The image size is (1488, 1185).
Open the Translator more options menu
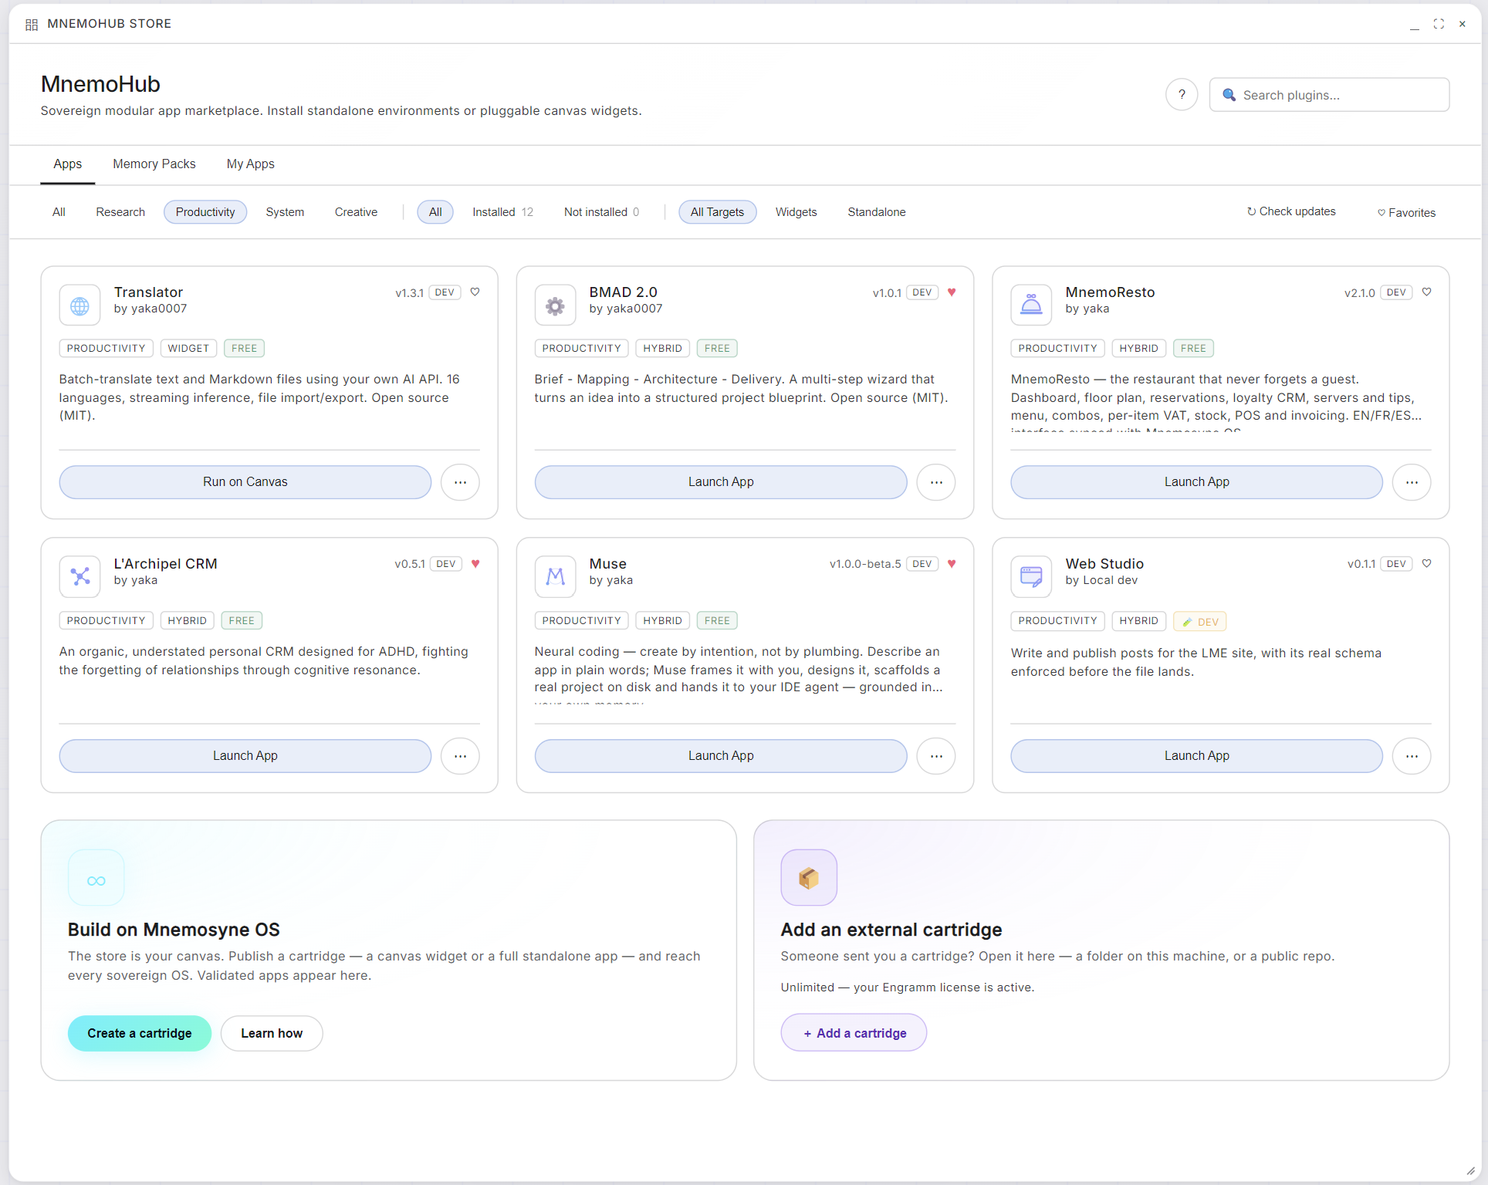[x=460, y=482]
